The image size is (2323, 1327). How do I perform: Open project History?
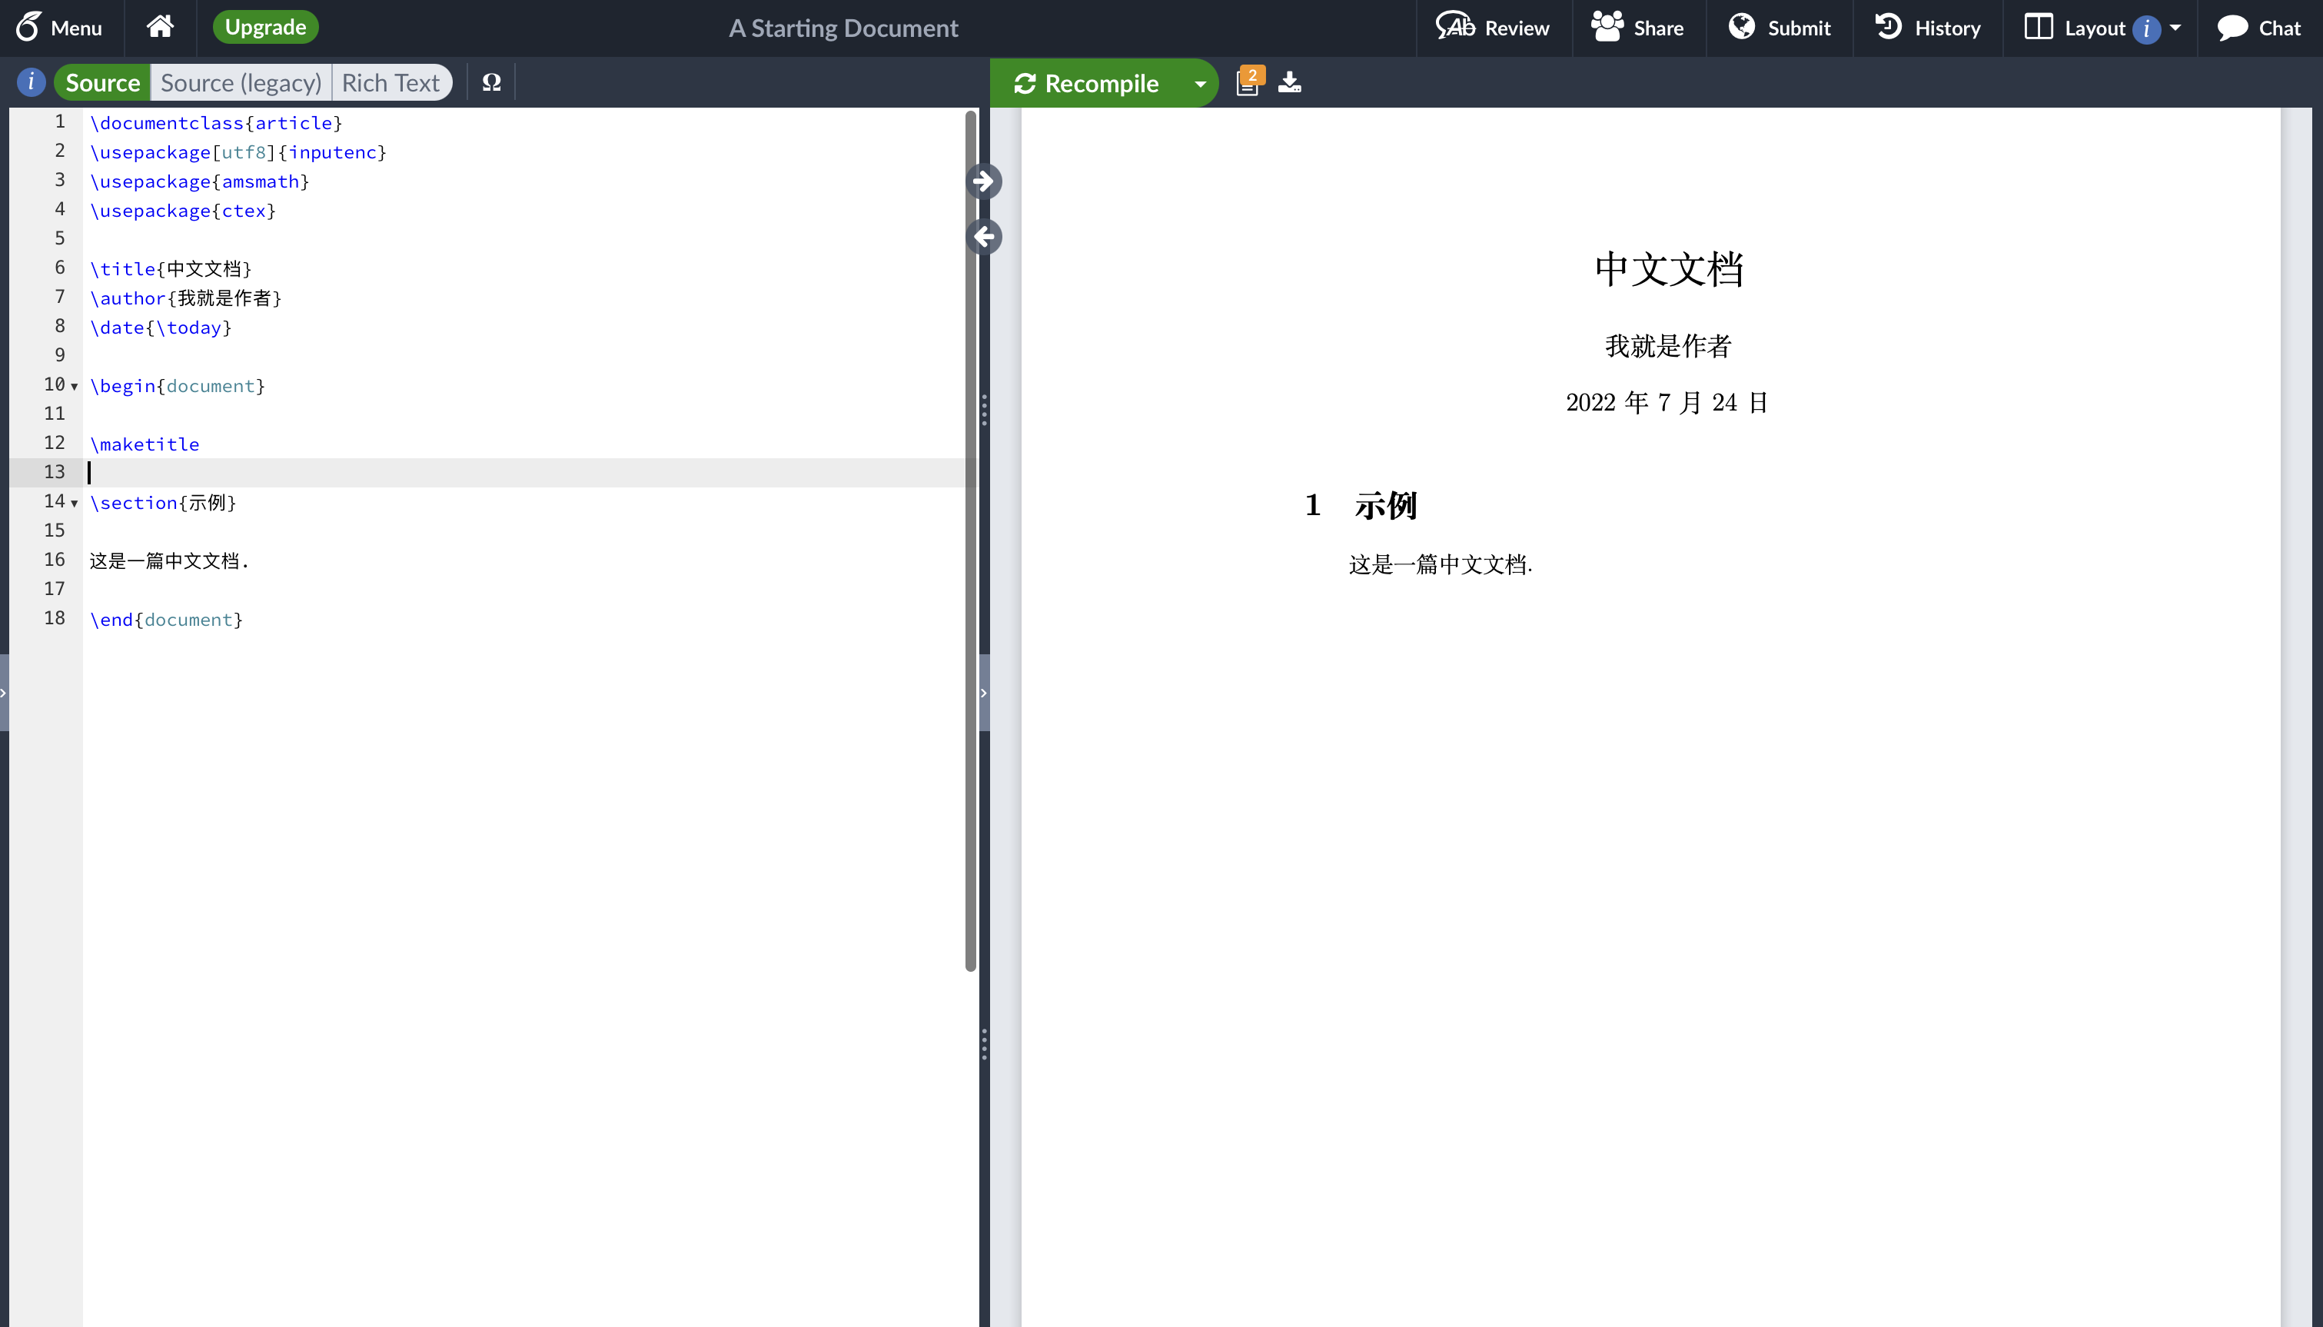click(1928, 28)
